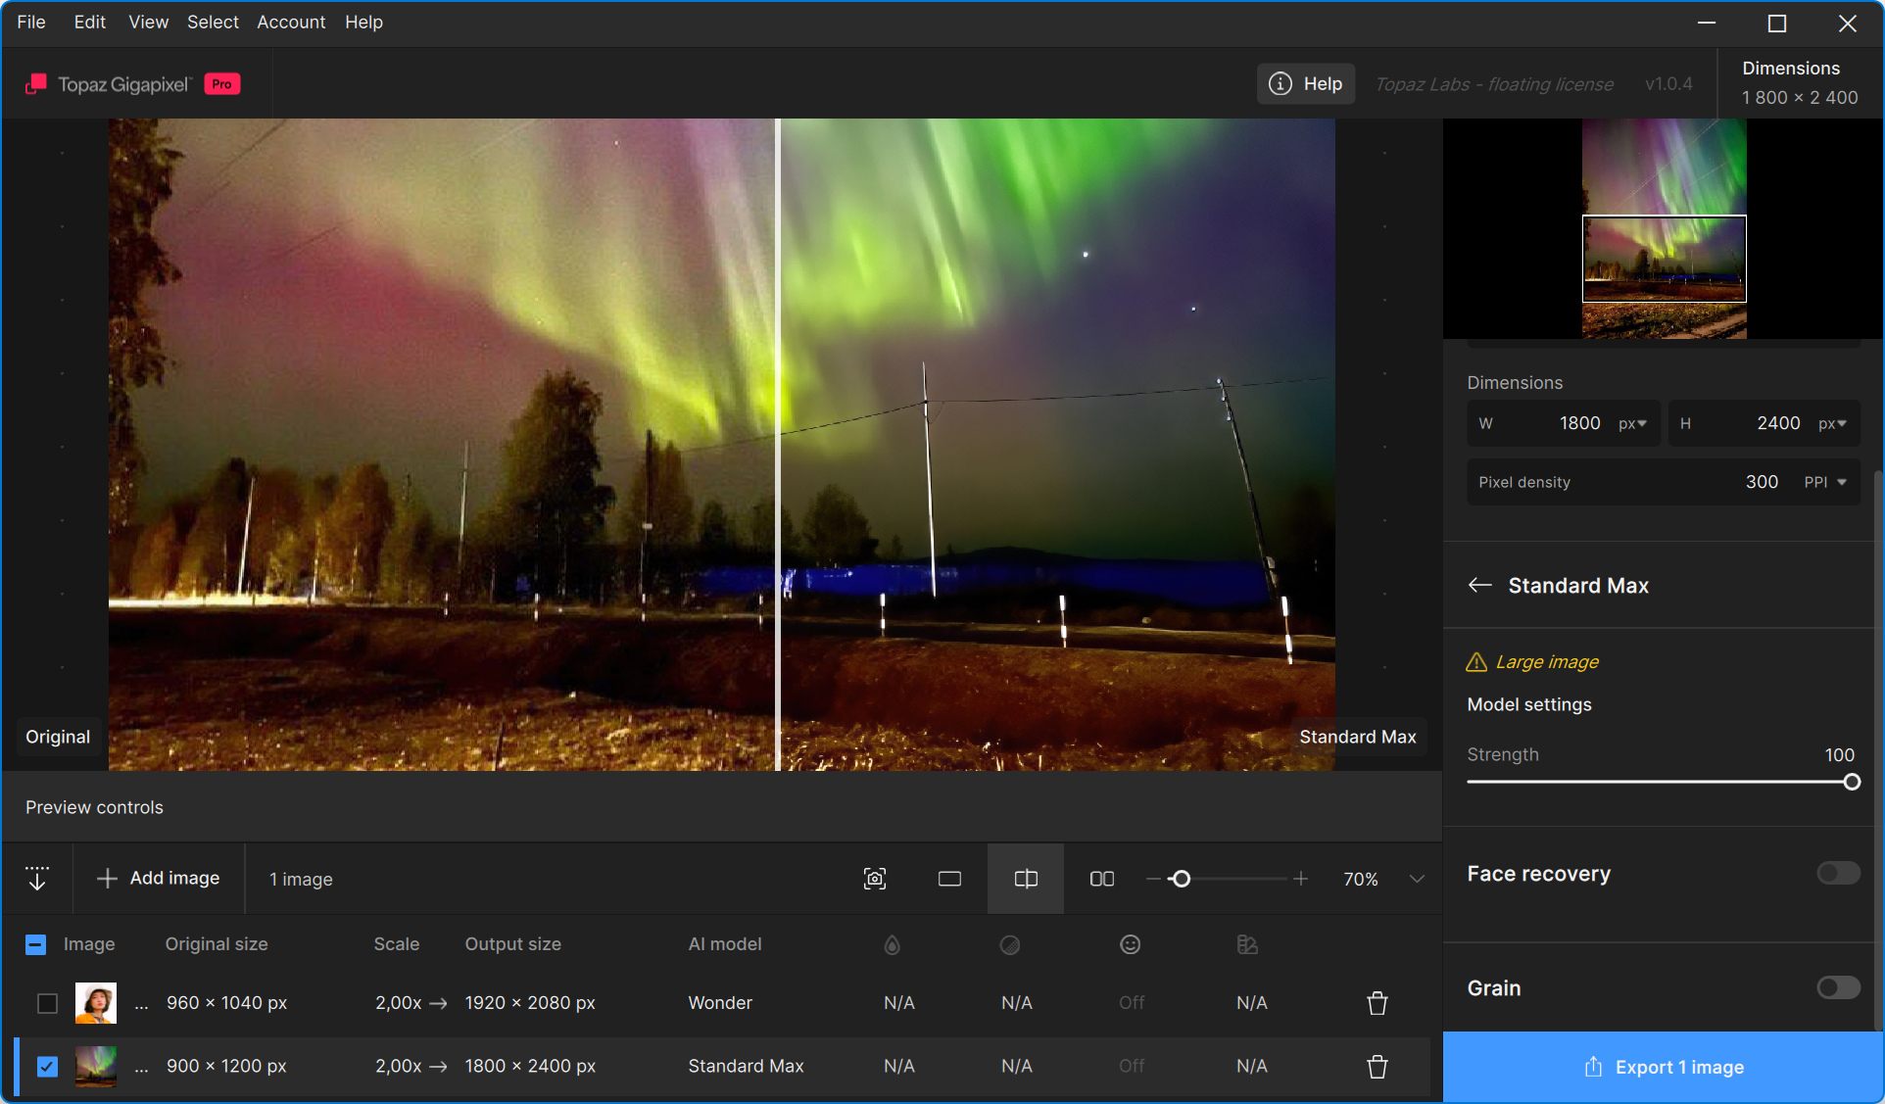
Task: Switch to single view preview icon
Action: [x=949, y=879]
